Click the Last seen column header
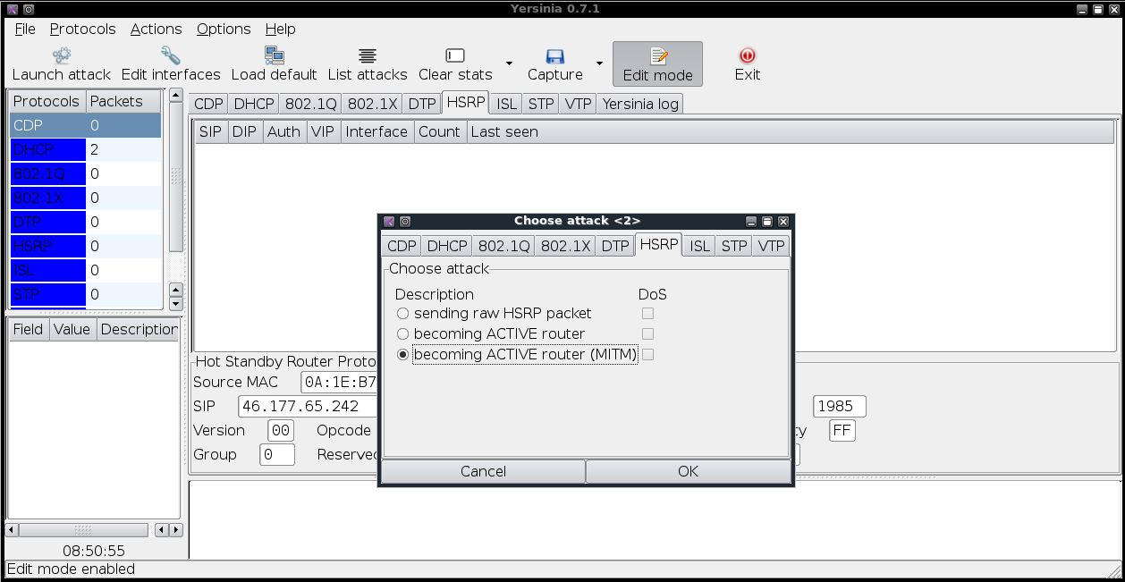Image resolution: width=1125 pixels, height=582 pixels. coord(790,131)
